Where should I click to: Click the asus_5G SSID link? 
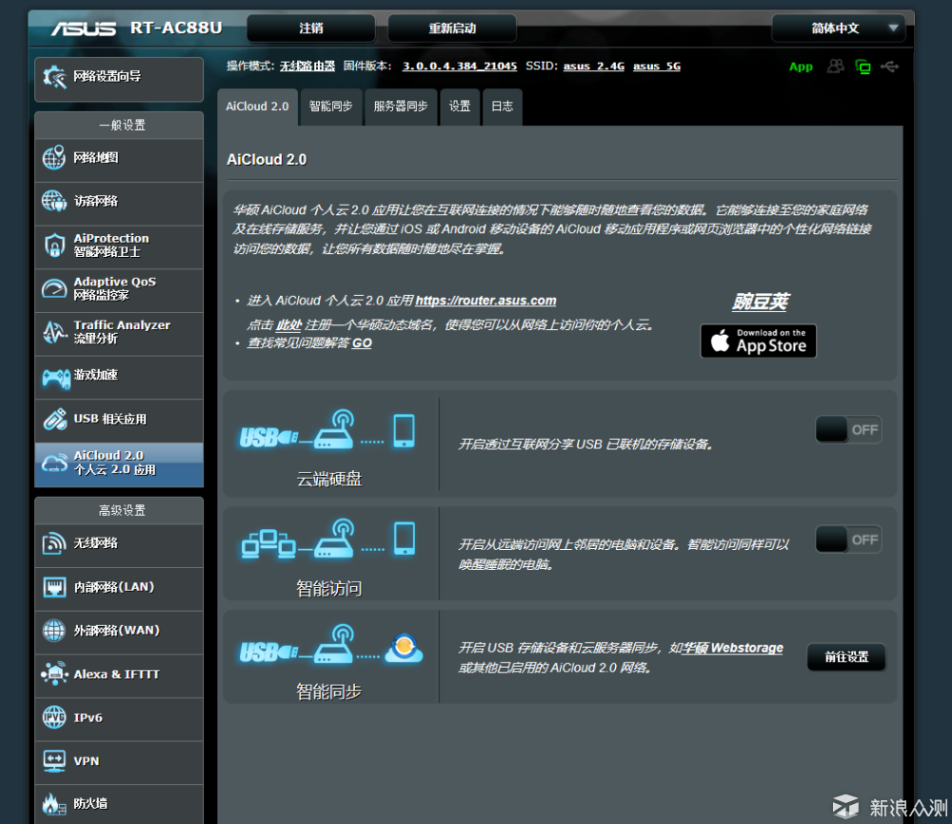(657, 67)
